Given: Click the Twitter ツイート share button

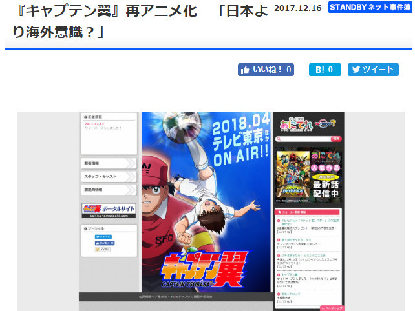Looking at the screenshot, I should point(373,70).
